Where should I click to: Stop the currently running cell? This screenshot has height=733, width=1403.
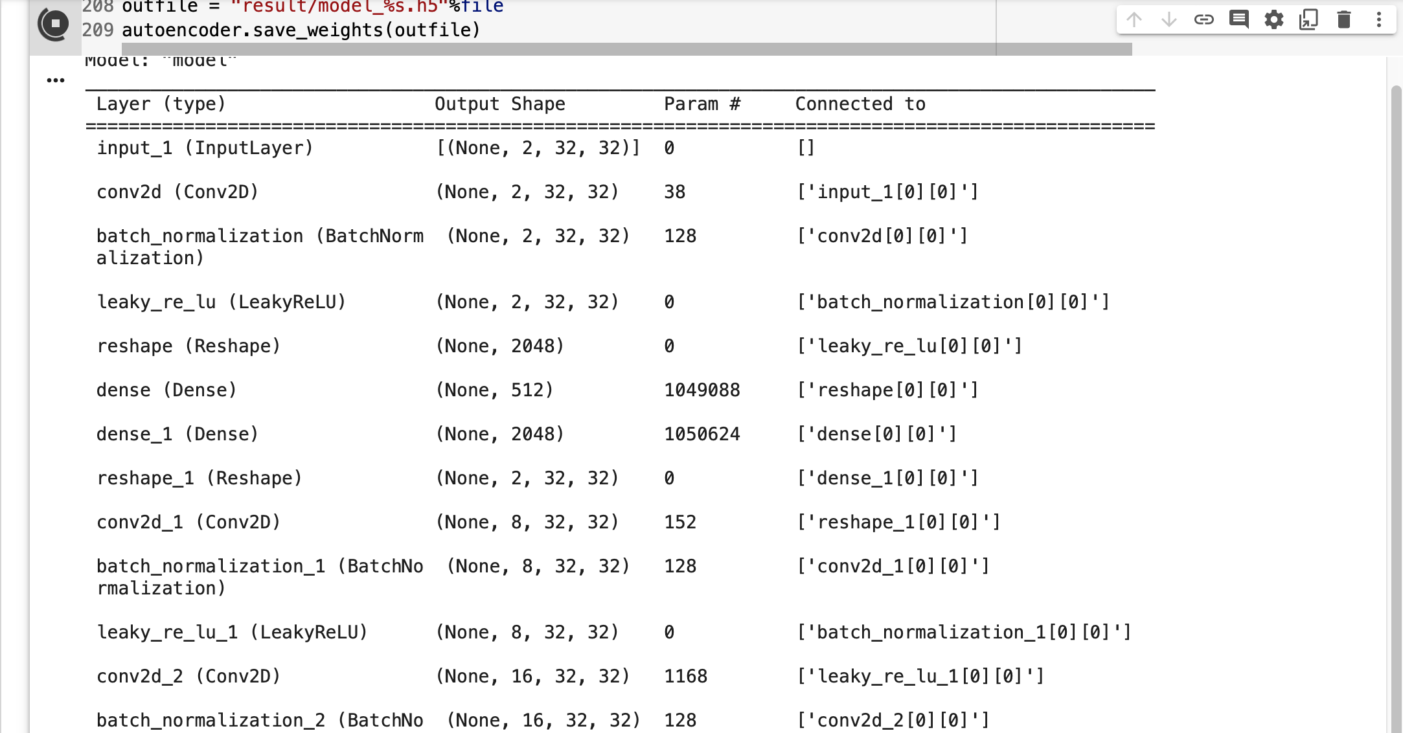pos(54,23)
